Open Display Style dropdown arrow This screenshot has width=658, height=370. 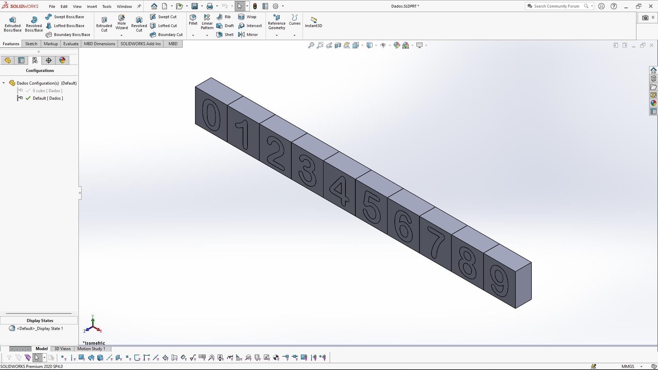point(376,45)
